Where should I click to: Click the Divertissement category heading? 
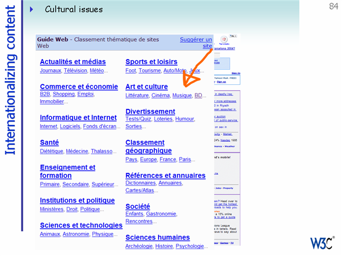(150, 111)
